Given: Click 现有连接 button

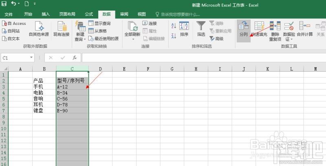Looking at the screenshot, I should tap(62, 29).
